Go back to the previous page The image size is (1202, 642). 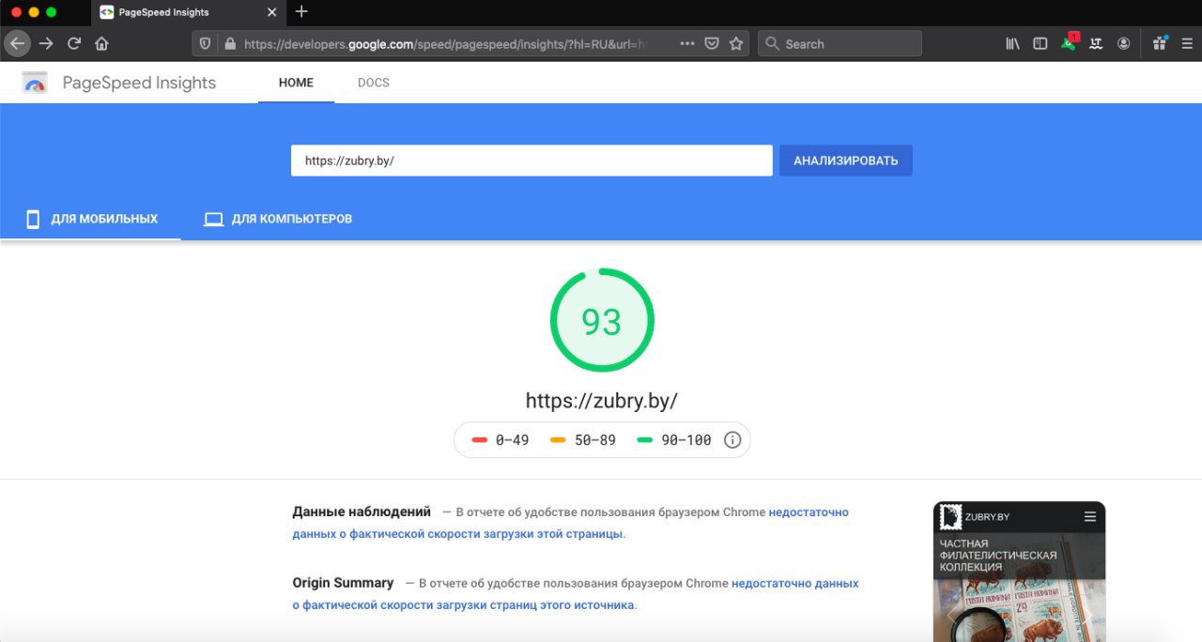[18, 43]
